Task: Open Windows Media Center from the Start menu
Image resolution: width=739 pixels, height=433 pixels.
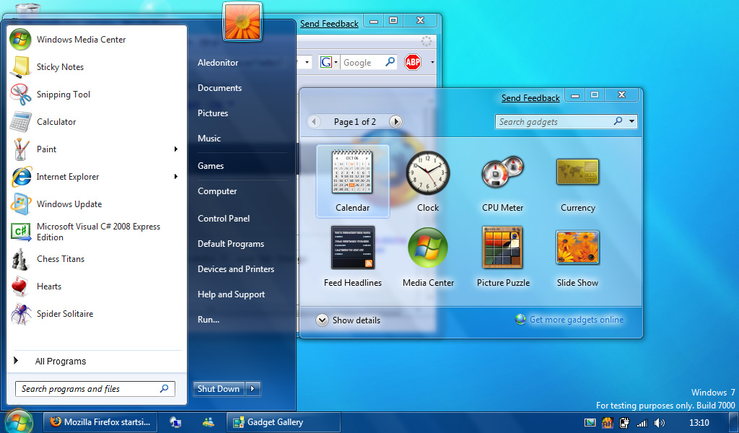Action: 97,40
